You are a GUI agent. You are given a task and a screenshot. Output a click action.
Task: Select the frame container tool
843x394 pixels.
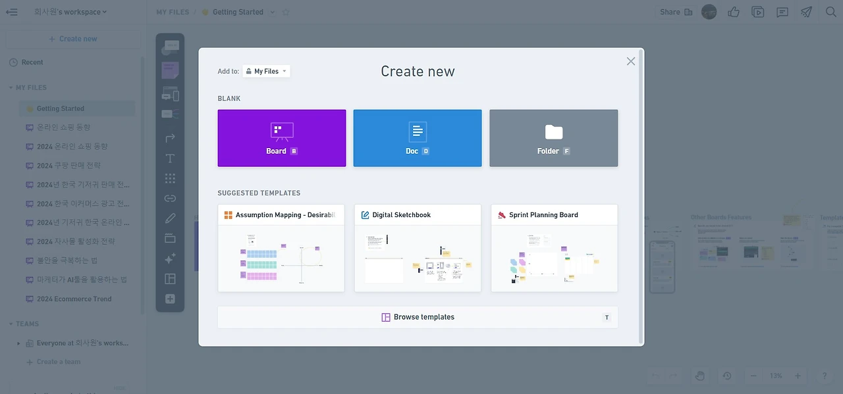(x=170, y=238)
